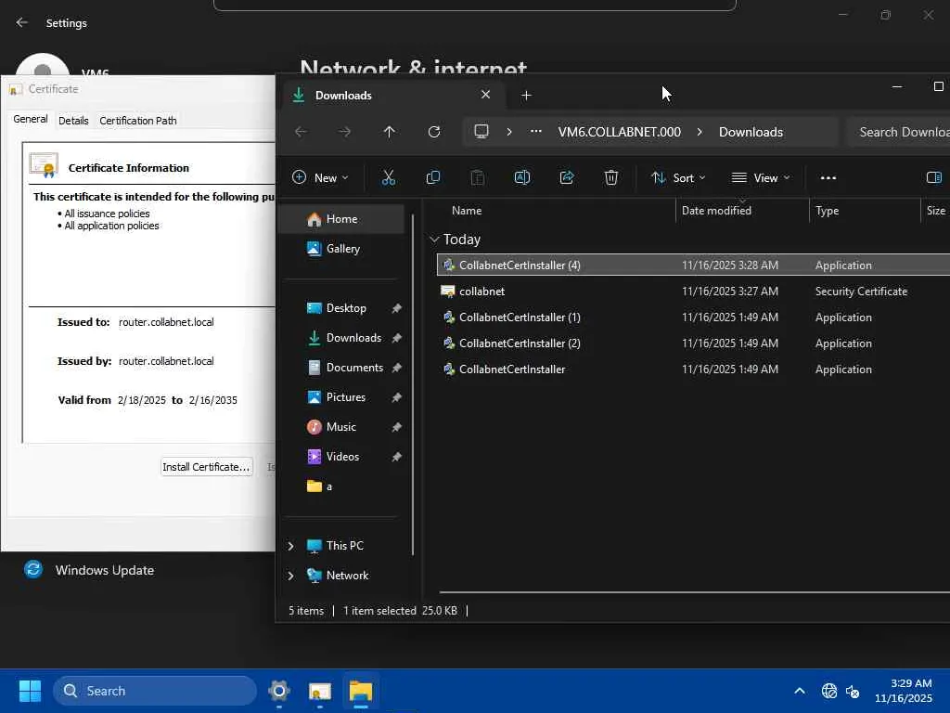Open the Sort dropdown menu
Image resolution: width=950 pixels, height=713 pixels.
coord(678,177)
